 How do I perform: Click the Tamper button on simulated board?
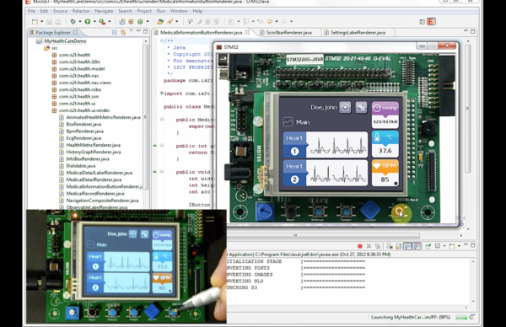346,212
